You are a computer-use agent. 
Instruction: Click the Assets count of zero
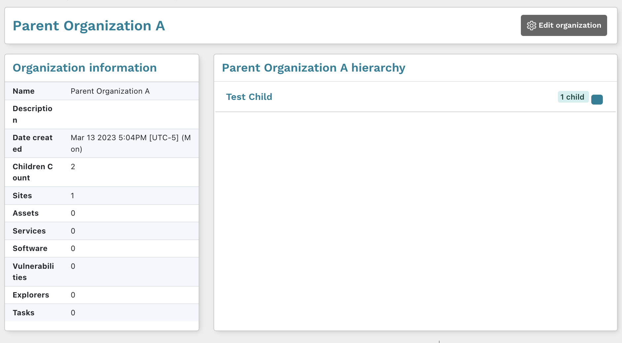pyautogui.click(x=72, y=213)
